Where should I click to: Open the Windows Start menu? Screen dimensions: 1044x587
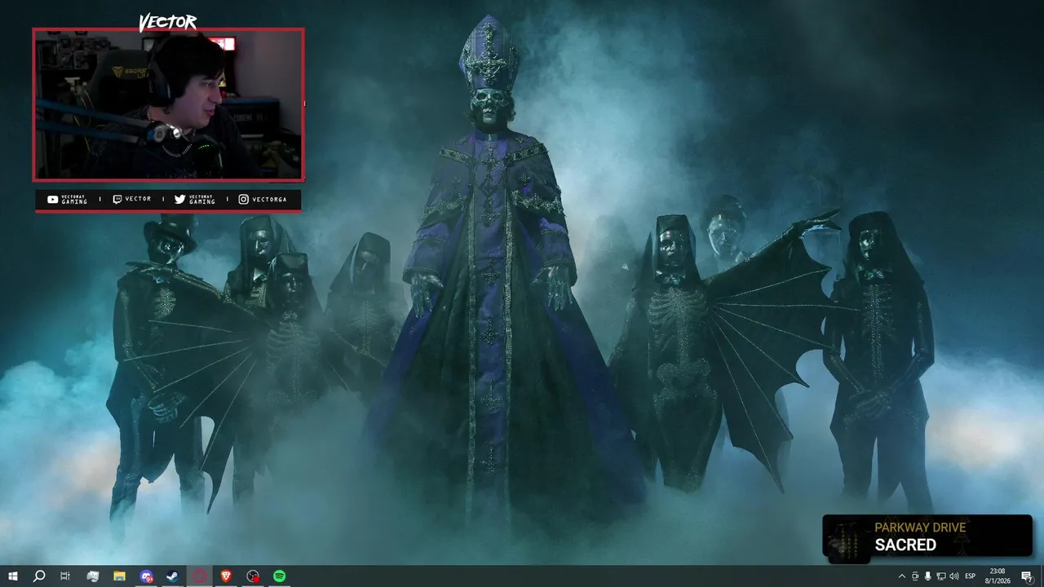pos(13,576)
